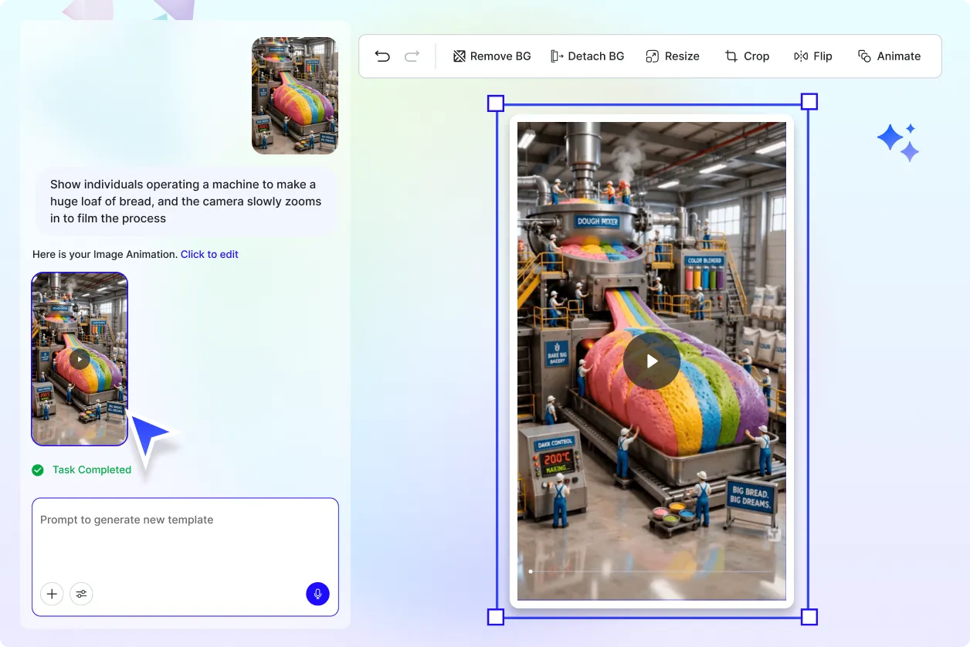
Task: Select the Flip tool
Action: pyautogui.click(x=813, y=56)
